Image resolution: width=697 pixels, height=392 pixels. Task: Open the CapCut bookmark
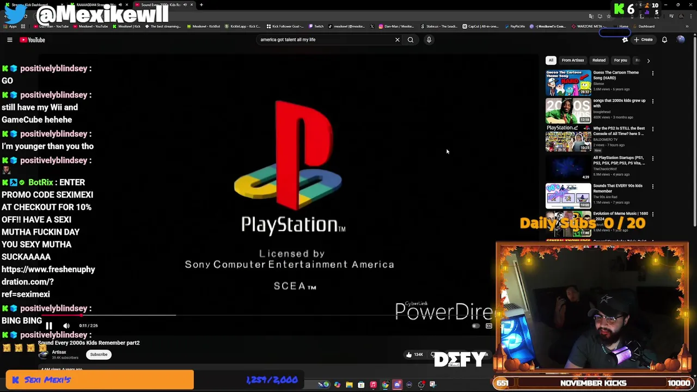pyautogui.click(x=480, y=26)
